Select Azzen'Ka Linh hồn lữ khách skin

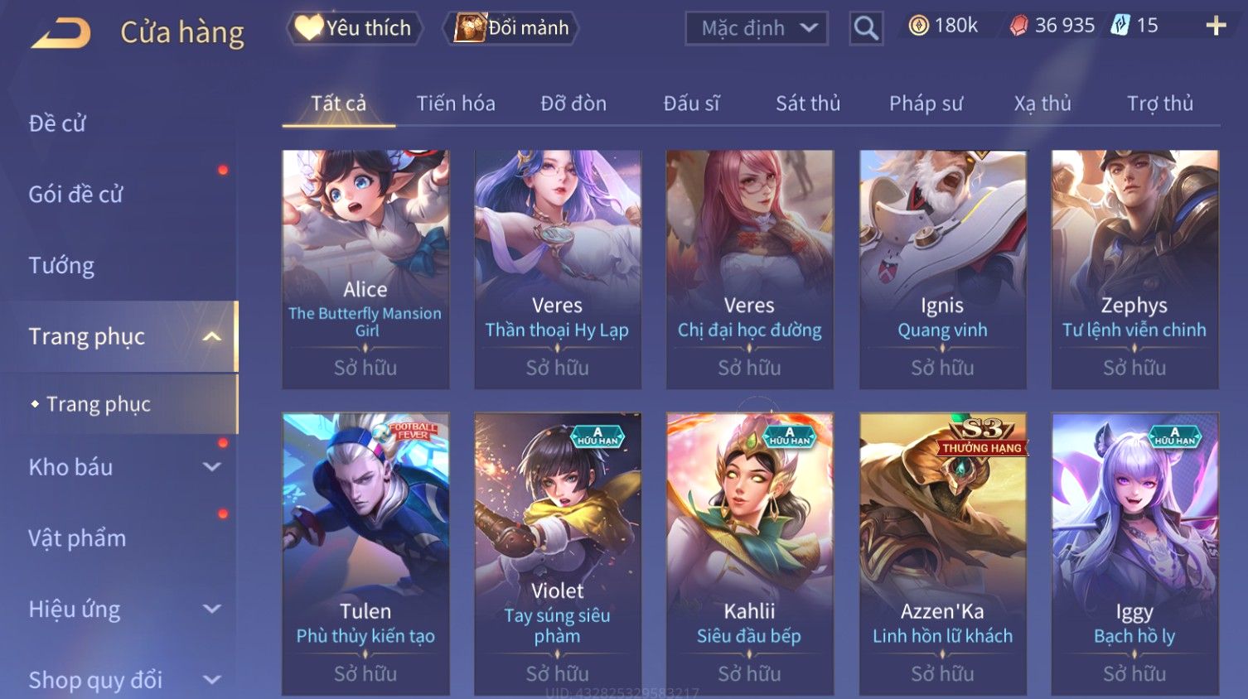click(943, 553)
